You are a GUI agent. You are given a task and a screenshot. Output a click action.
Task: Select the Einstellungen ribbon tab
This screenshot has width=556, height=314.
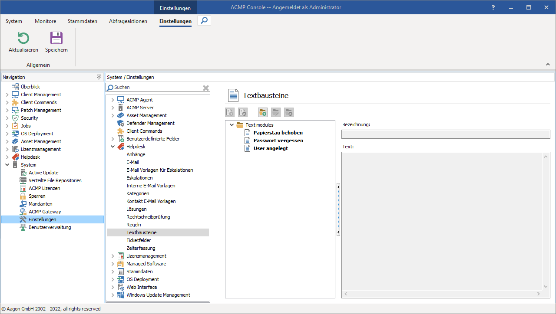175,21
